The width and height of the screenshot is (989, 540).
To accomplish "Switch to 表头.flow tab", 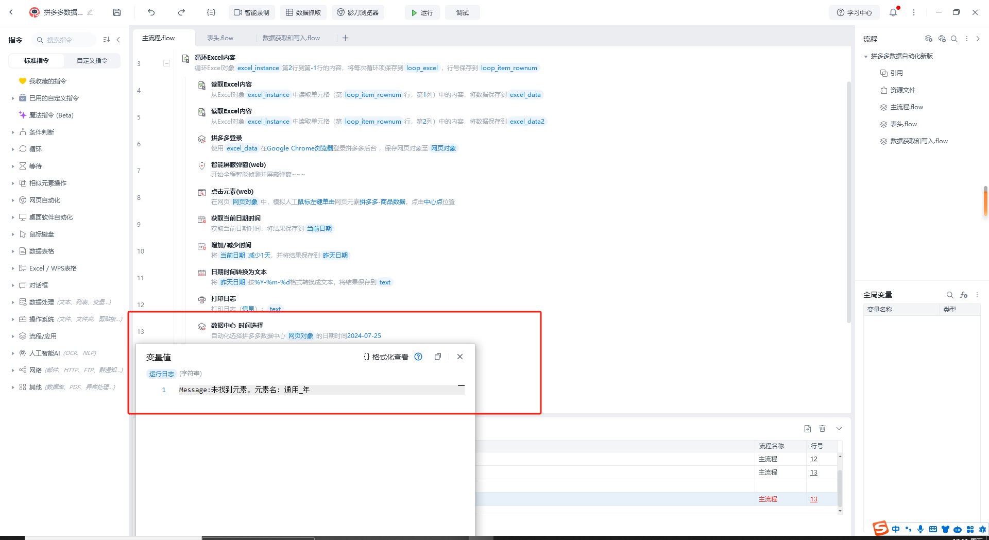I will click(220, 38).
